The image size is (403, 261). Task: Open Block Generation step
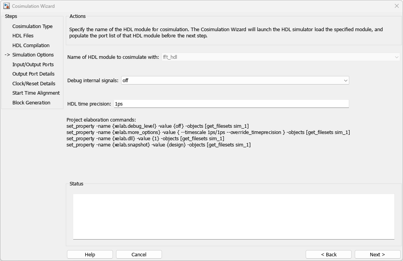point(31,103)
